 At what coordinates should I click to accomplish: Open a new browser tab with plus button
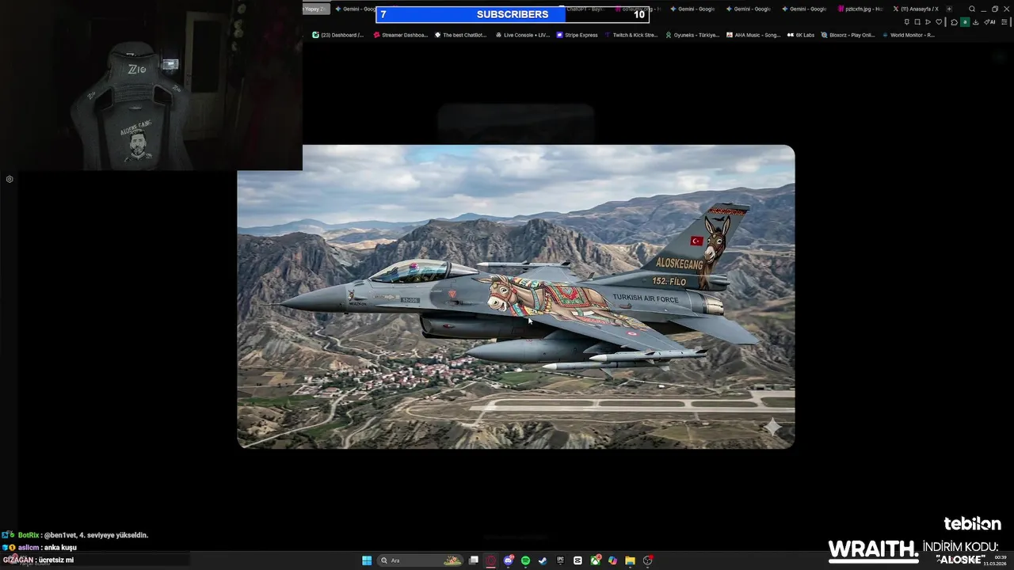[949, 9]
